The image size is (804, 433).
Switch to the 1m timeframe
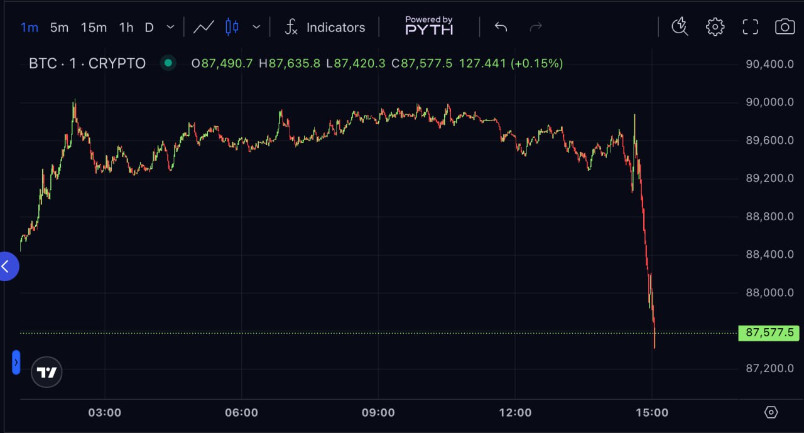point(30,28)
